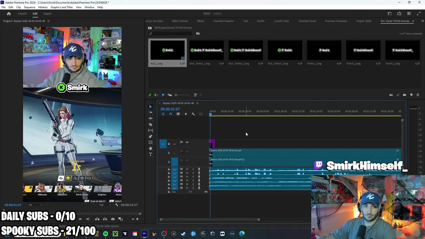Mute audio track A3
This screenshot has height=239, width=425.
[187, 177]
